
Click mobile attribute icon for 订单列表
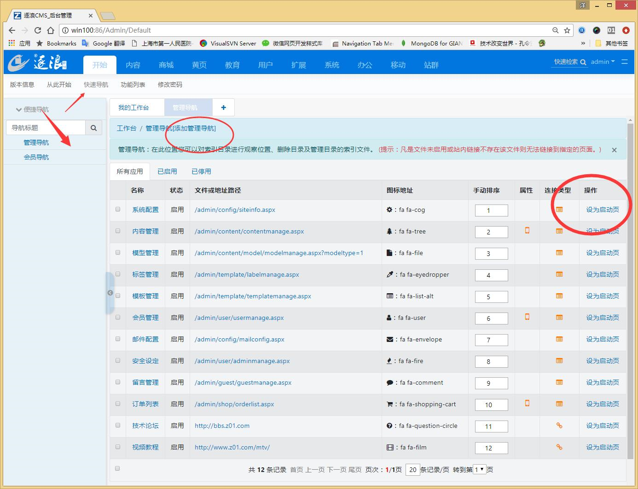[527, 404]
